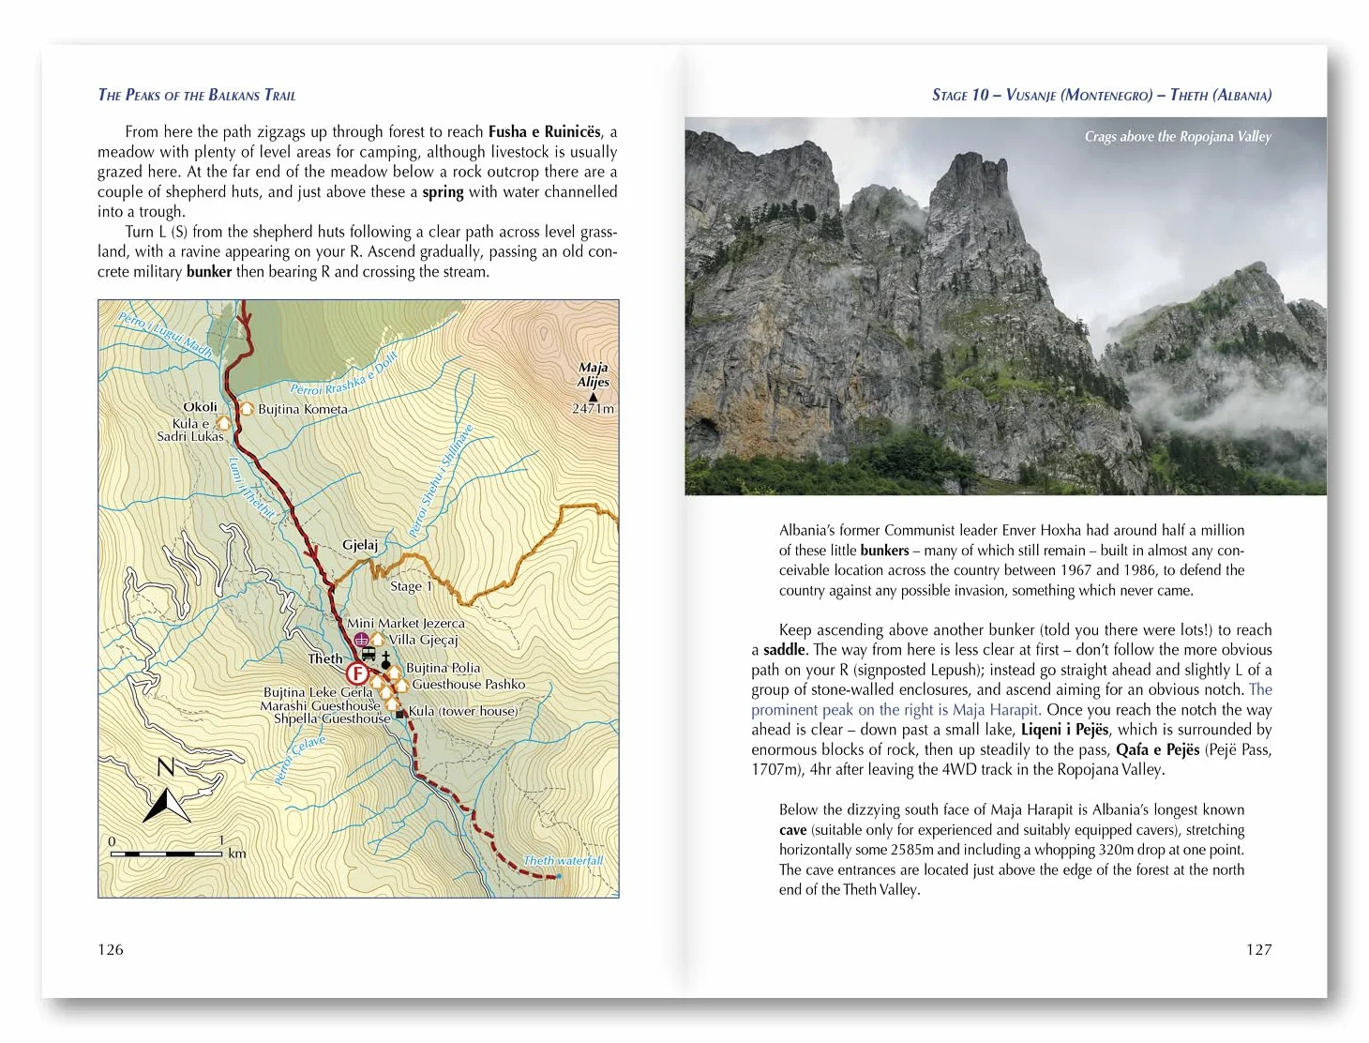Click the house icon beside Guesthouse Pashko
This screenshot has width=1369, height=1043.
point(401,686)
